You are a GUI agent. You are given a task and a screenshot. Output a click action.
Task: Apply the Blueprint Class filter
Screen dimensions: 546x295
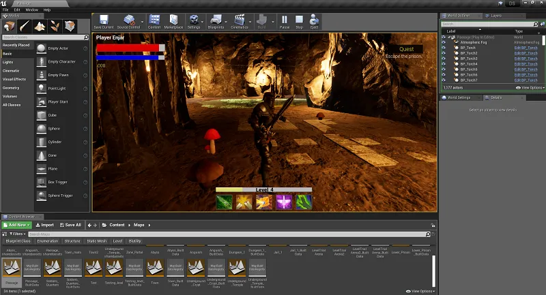click(18, 240)
